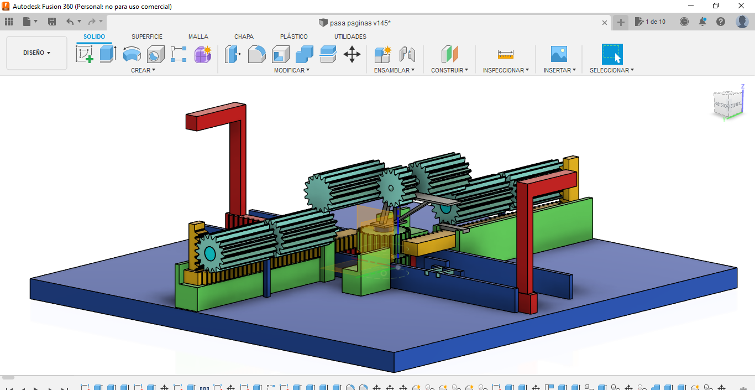Expand the MODIFICAR dropdown menu

tap(291, 70)
